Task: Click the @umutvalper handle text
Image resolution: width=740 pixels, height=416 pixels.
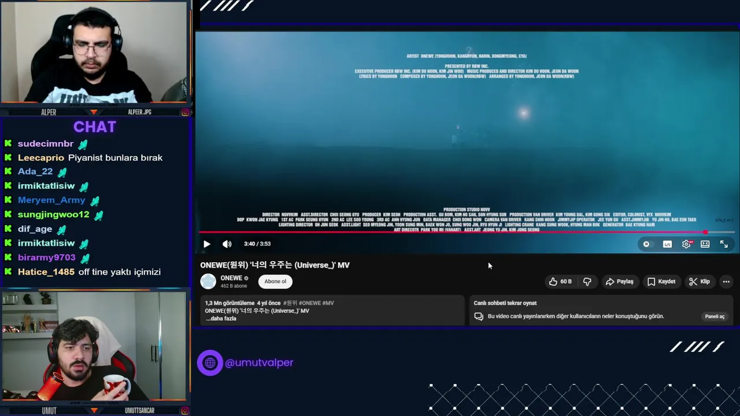Action: [259, 363]
